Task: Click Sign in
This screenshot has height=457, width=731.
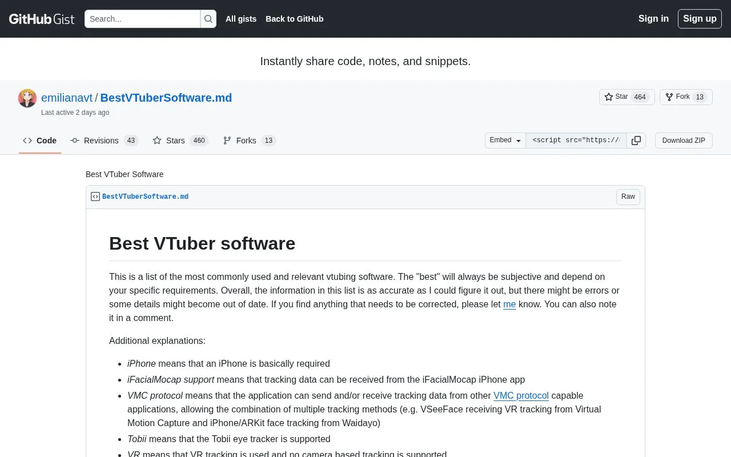Action: tap(653, 19)
